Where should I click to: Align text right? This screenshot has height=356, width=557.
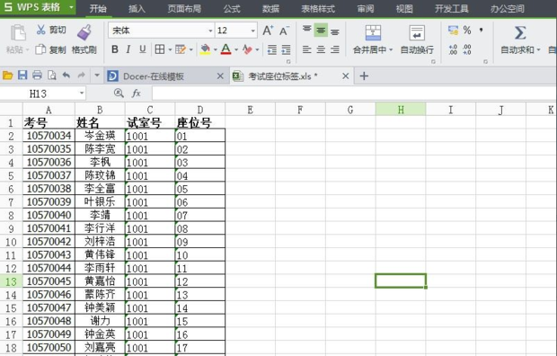334,49
